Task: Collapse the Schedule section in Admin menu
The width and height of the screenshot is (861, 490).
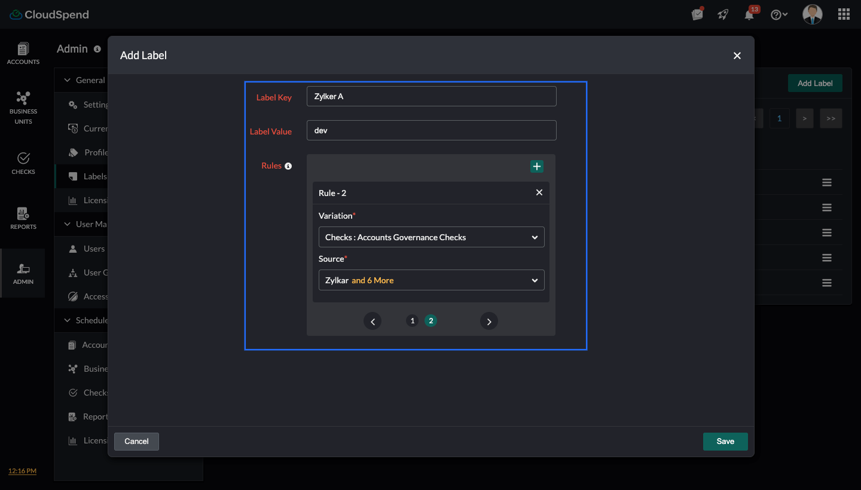Action: click(x=67, y=320)
